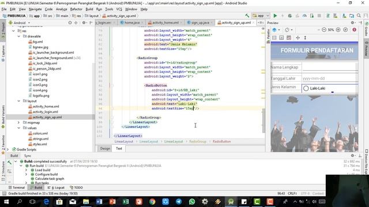
Task: Click RadioButton in the breadcrumb bar
Action: point(221,141)
